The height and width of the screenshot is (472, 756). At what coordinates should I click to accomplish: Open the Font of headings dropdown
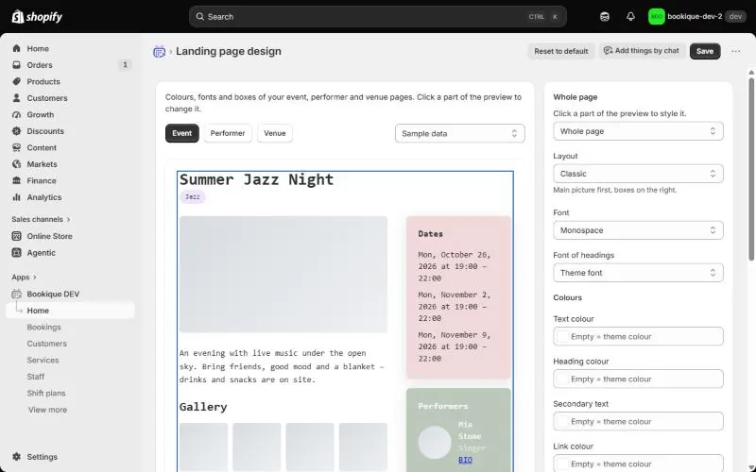(x=639, y=273)
